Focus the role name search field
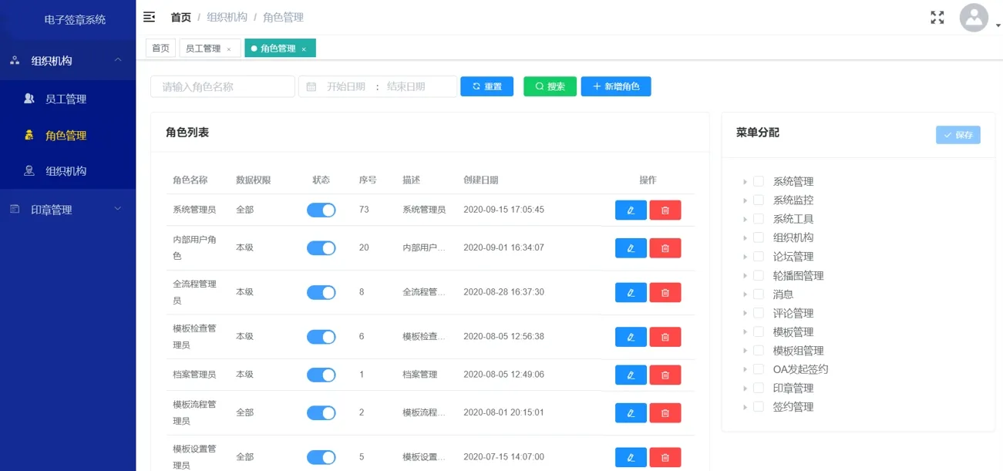The image size is (1003, 471). [x=223, y=86]
